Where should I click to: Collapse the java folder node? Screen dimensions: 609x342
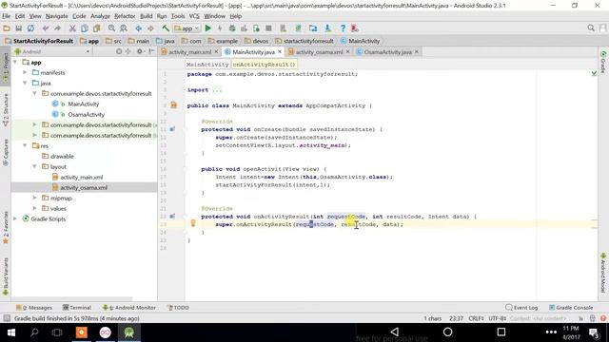tap(25, 83)
